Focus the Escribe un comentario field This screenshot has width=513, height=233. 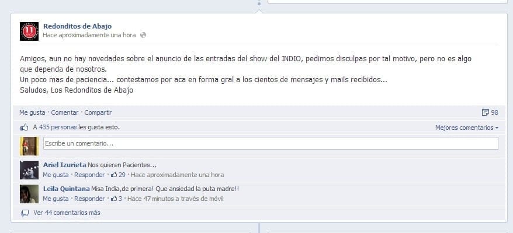click(x=271, y=143)
